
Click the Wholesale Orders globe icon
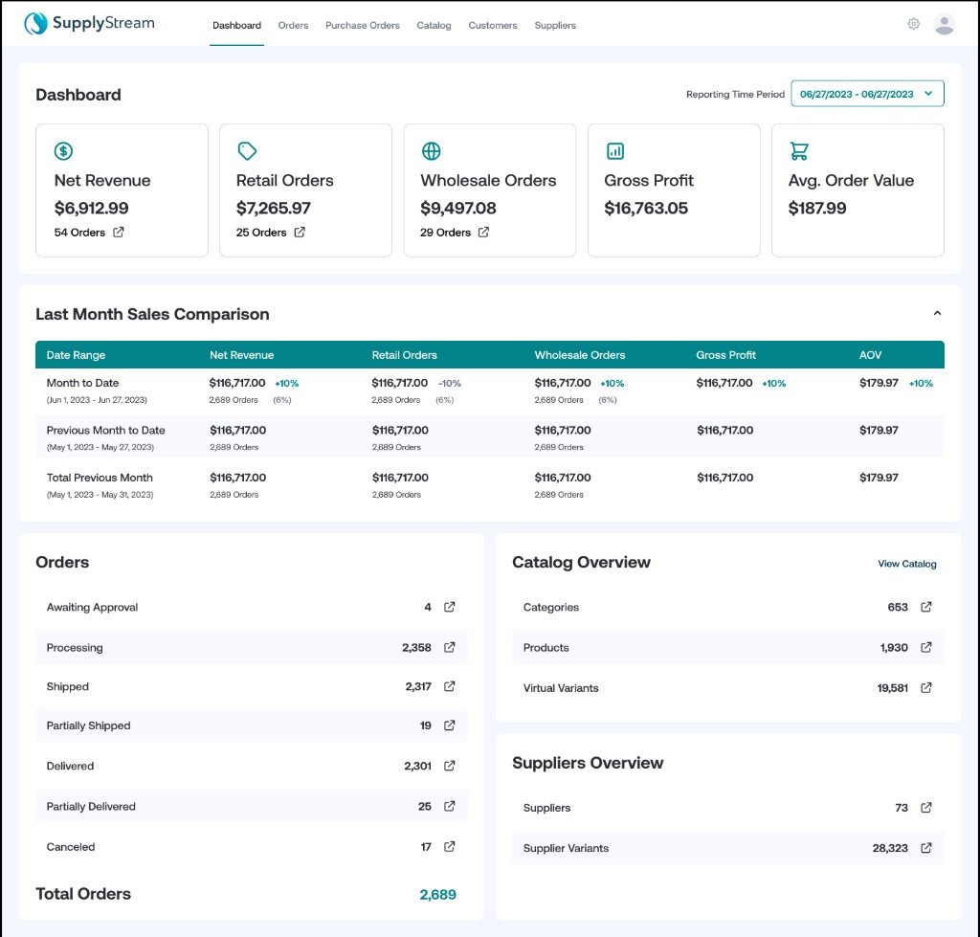[432, 150]
